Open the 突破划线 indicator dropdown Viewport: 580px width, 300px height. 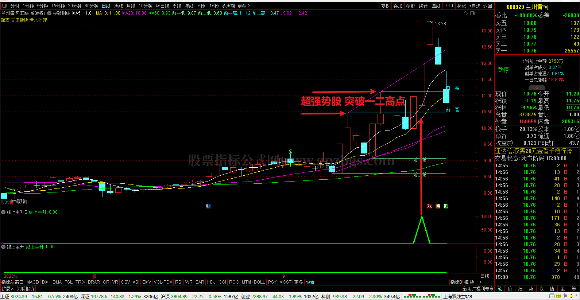coord(49,13)
